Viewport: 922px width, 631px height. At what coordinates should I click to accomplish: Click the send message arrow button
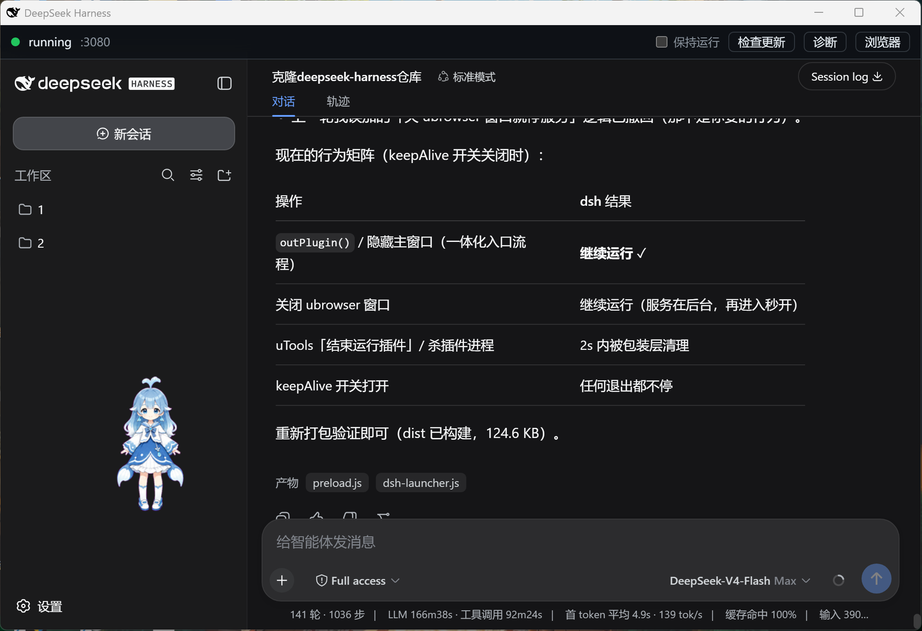[876, 579]
